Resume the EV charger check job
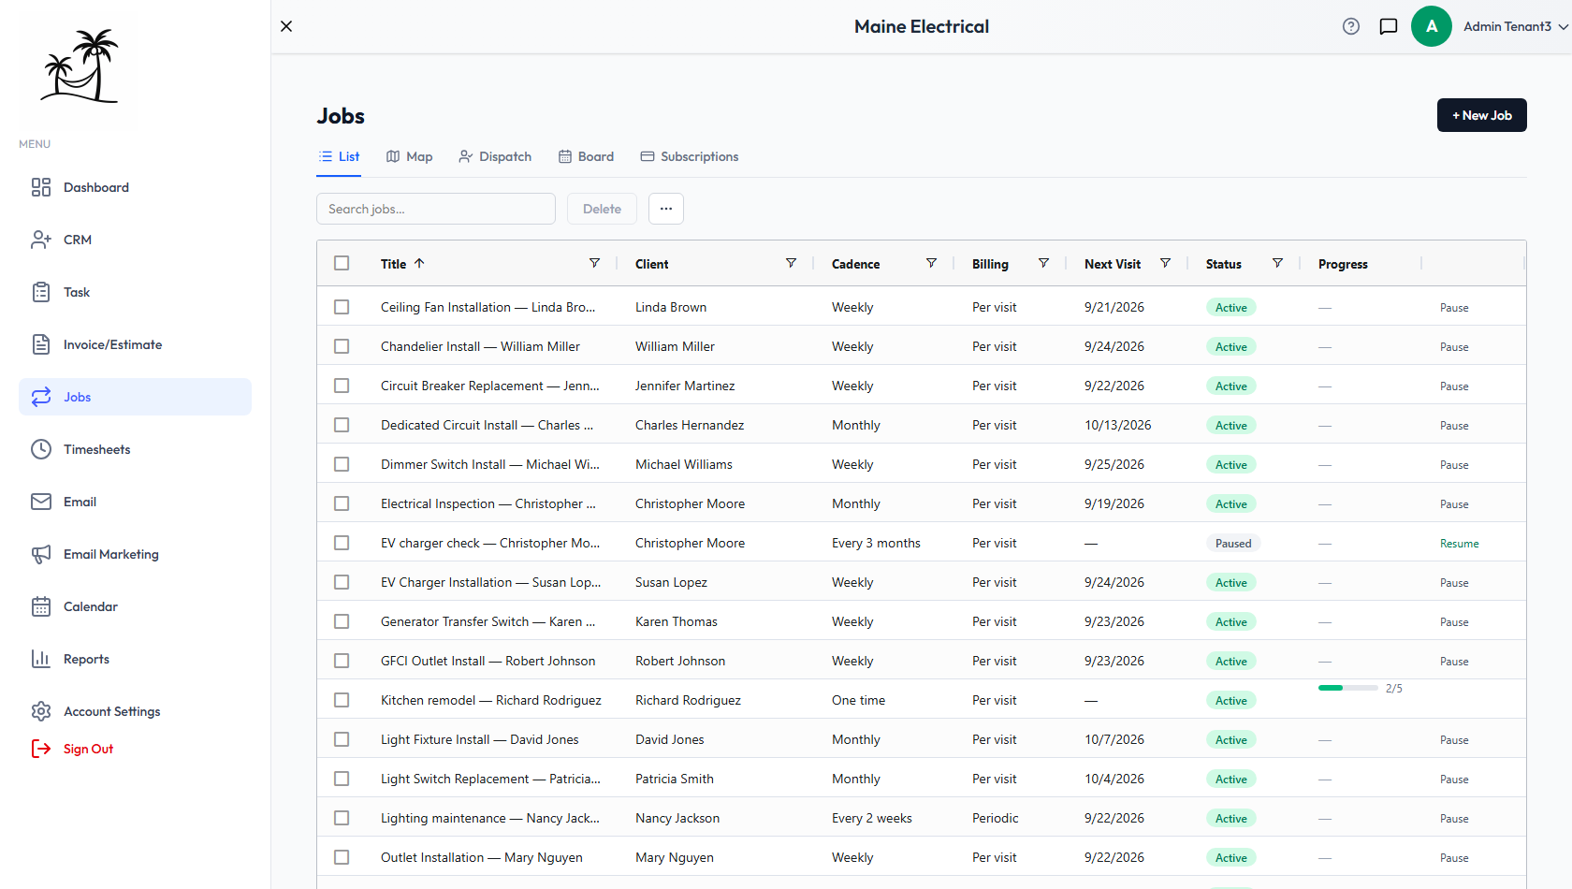 pyautogui.click(x=1459, y=544)
